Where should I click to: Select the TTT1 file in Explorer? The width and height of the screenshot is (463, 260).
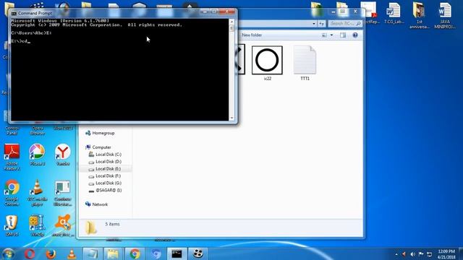305,63
